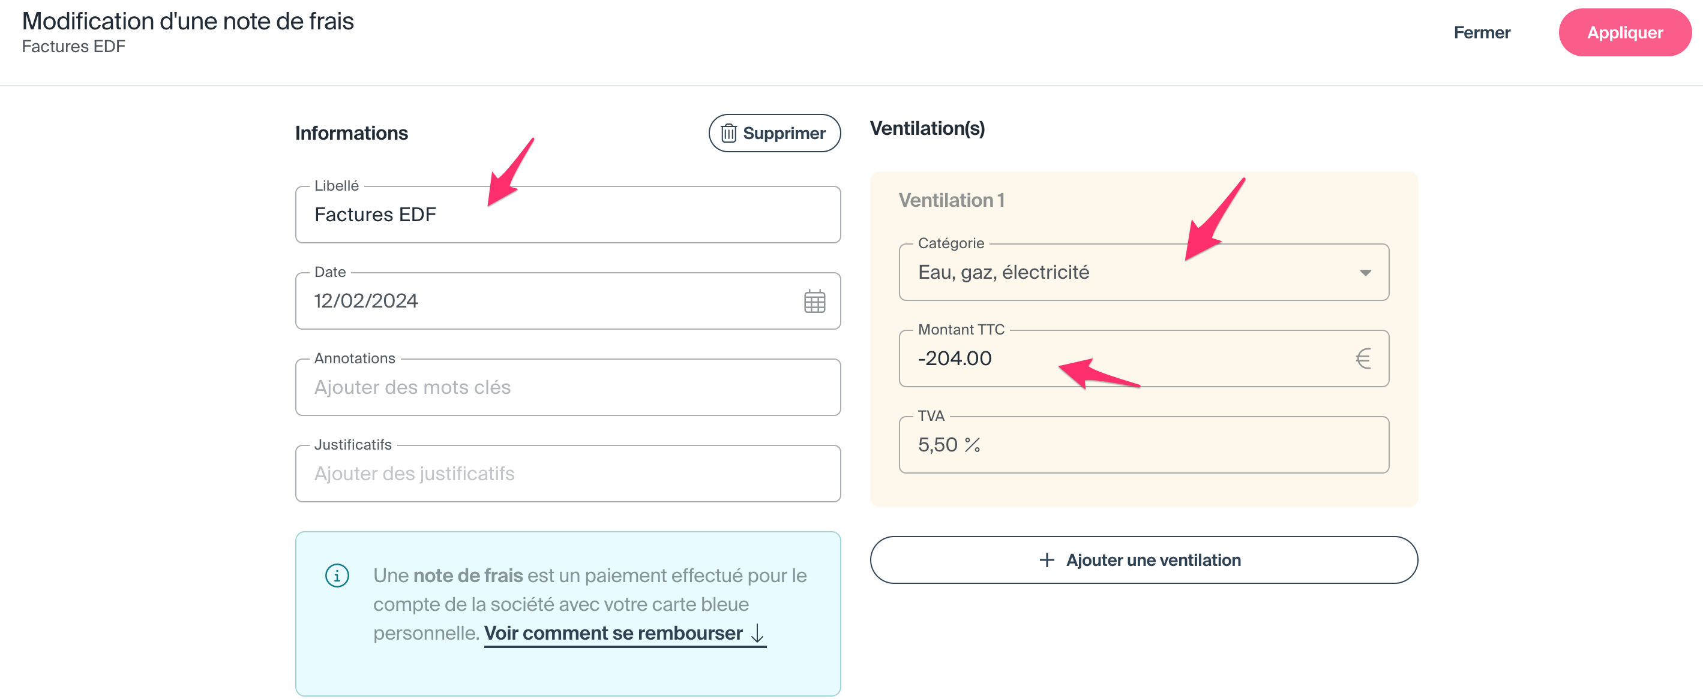1703x699 pixels.
Task: Click the euro symbol in Montant TTC
Action: pyautogui.click(x=1363, y=358)
